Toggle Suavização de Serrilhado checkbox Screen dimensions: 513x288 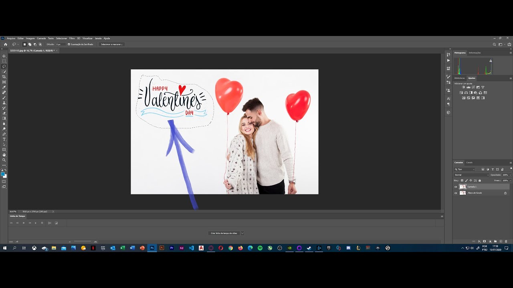coord(69,44)
